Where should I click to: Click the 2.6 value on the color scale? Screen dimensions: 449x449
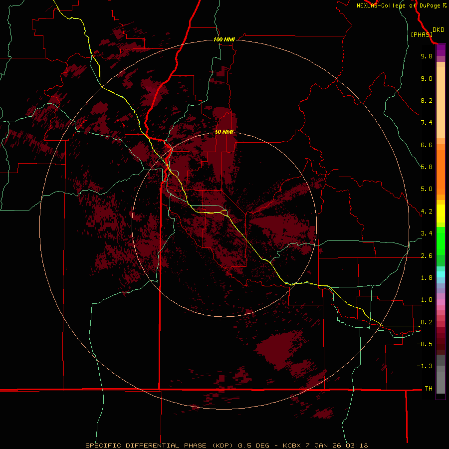(427, 256)
